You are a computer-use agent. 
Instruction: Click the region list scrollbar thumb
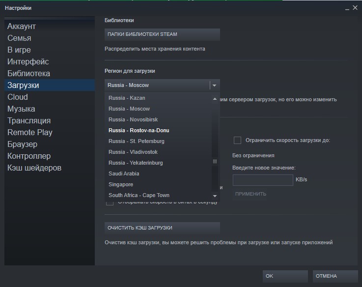(x=215, y=161)
